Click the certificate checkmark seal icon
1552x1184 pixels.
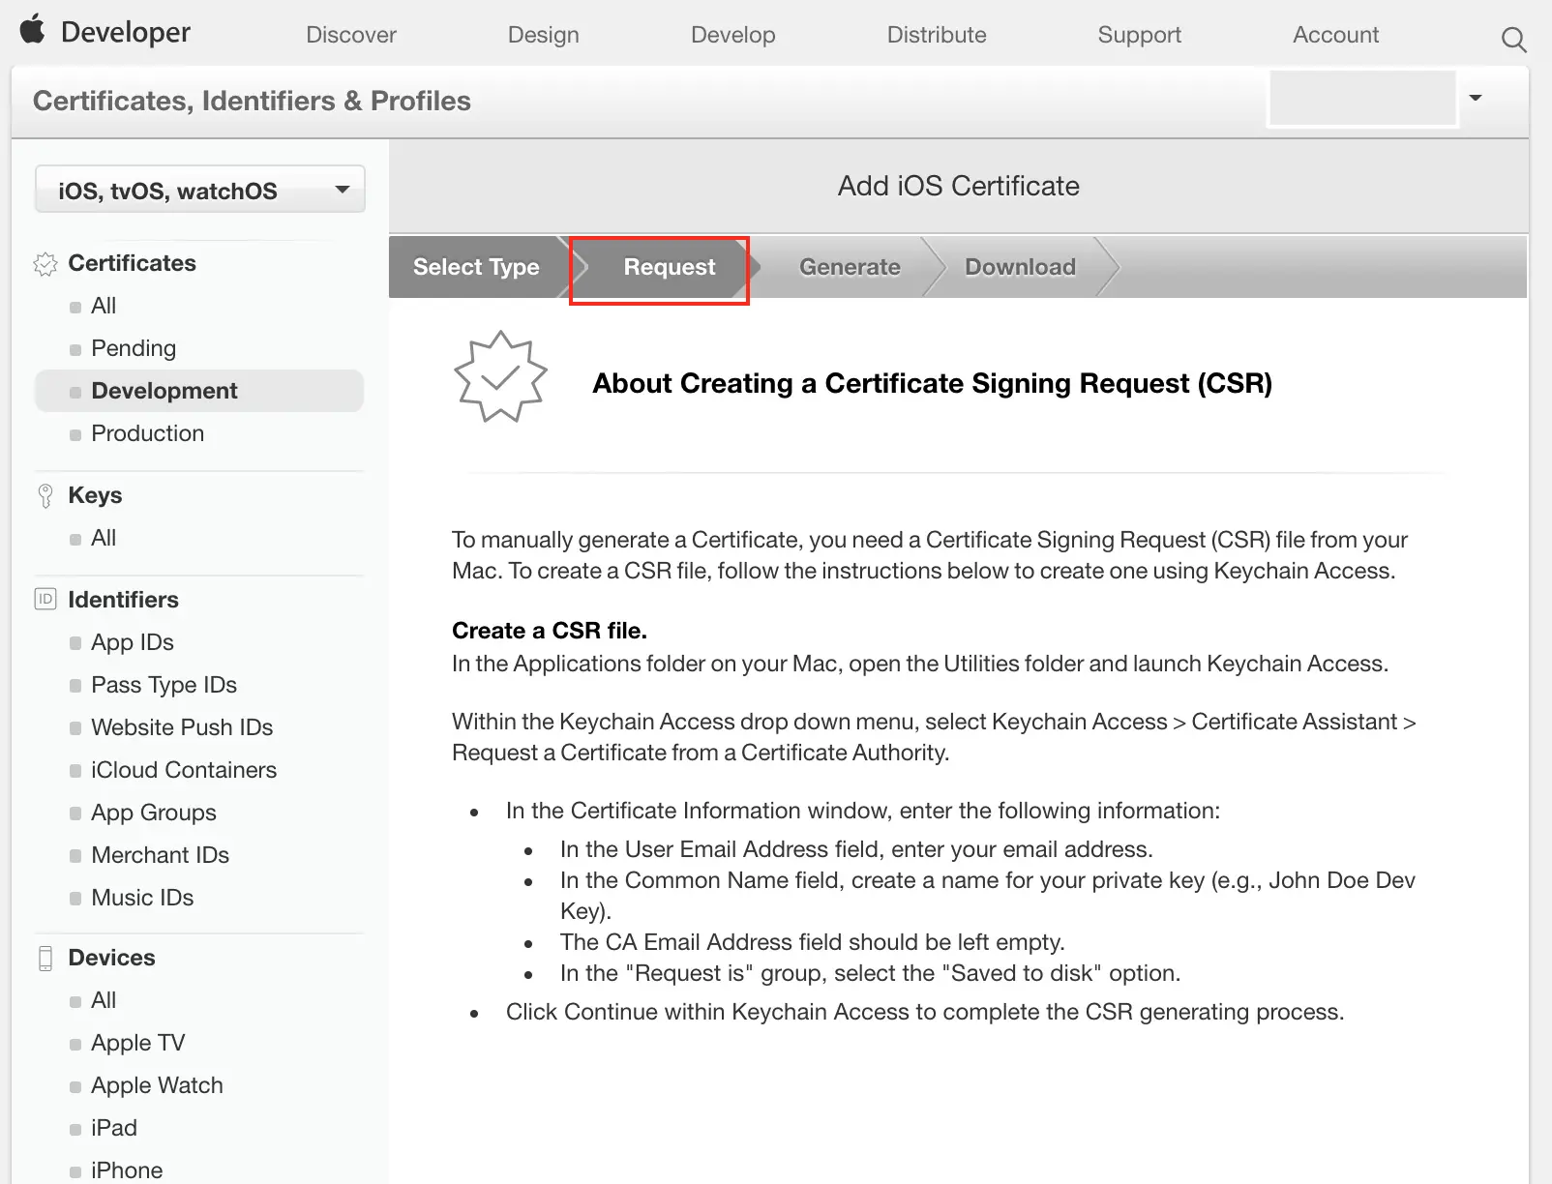point(500,376)
